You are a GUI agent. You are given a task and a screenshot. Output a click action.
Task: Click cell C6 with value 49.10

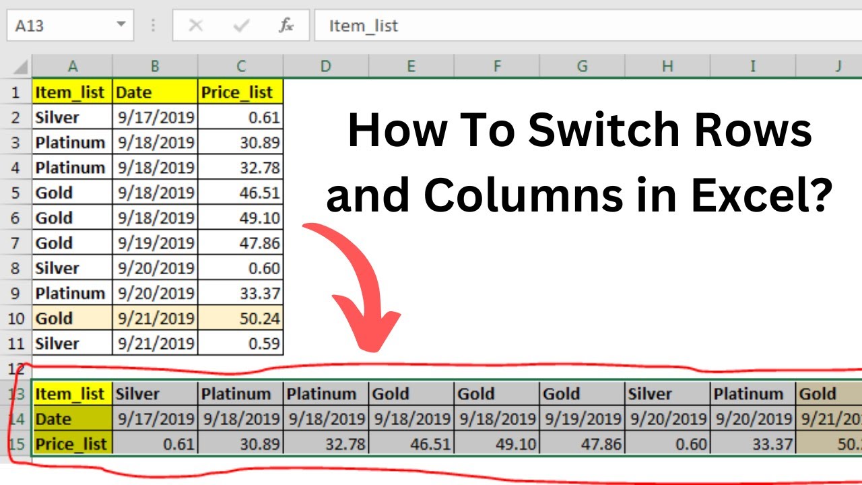pos(240,218)
